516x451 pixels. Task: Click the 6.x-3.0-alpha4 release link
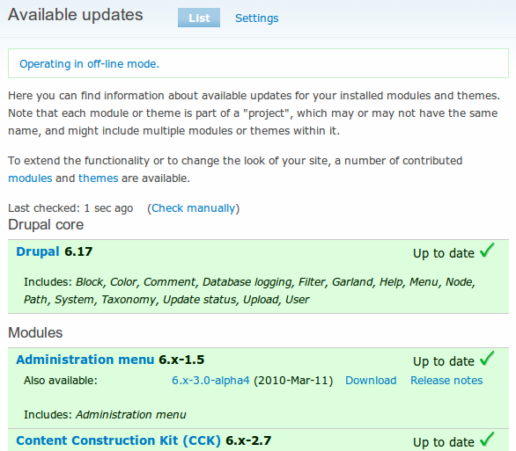point(210,381)
